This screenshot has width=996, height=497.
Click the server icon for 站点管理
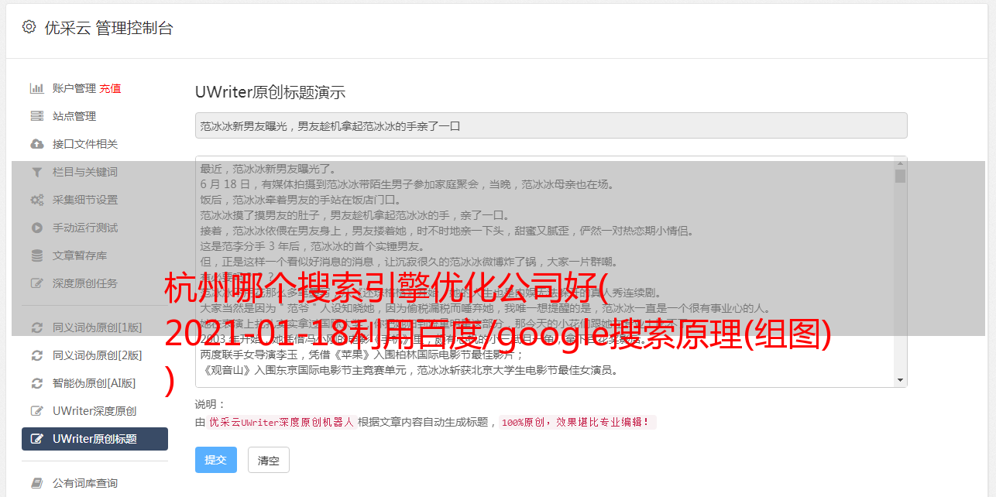36,116
